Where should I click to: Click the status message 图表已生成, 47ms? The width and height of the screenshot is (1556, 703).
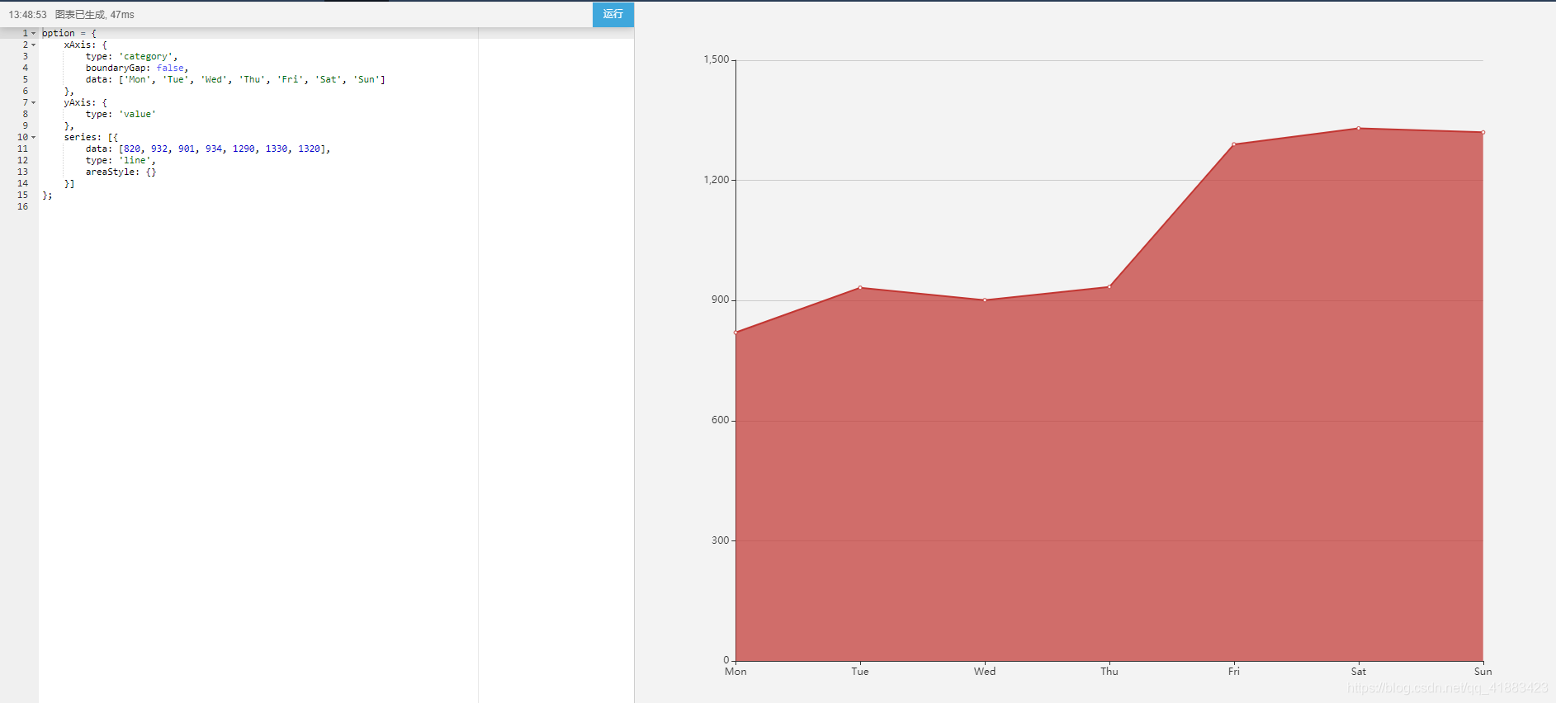[95, 15]
